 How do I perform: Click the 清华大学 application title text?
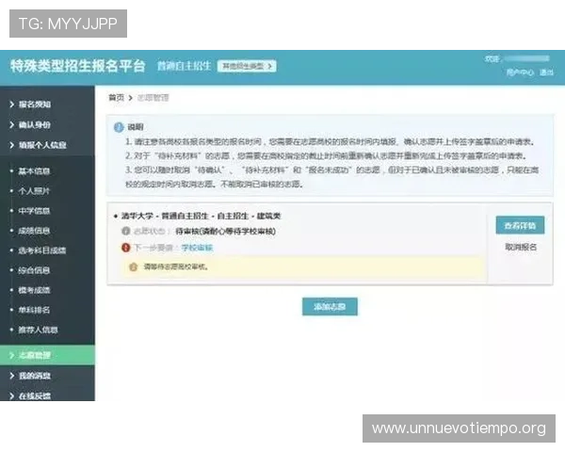coord(202,216)
